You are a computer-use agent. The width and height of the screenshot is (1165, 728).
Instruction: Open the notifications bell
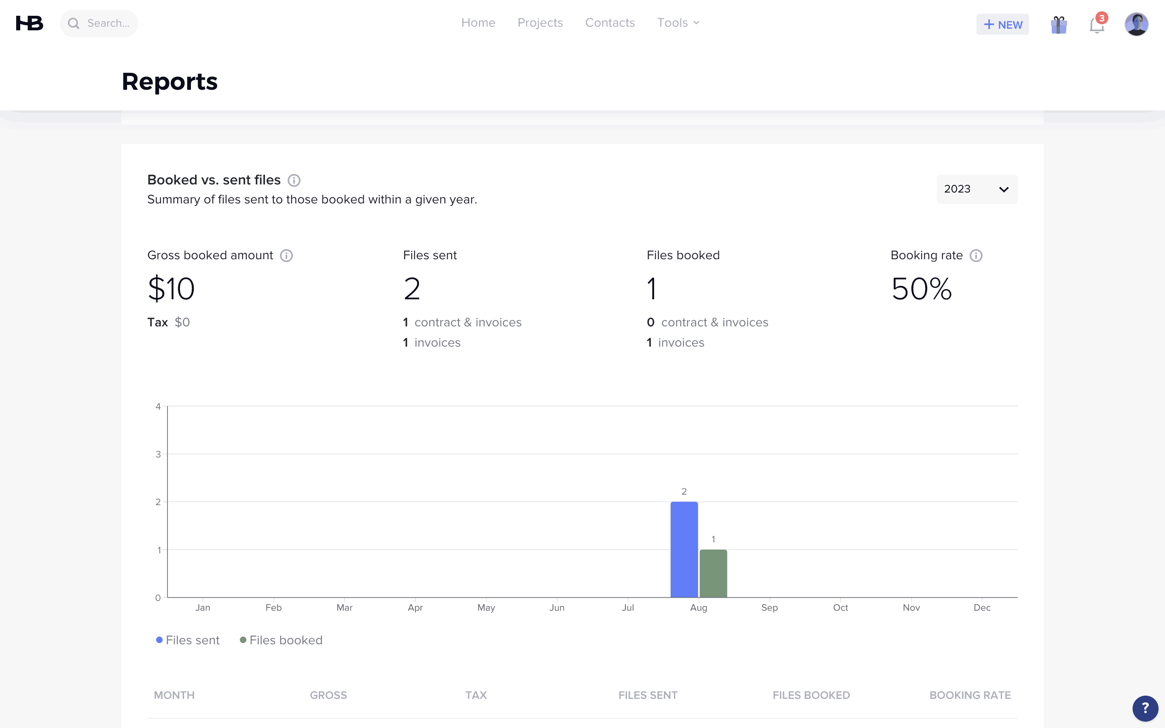coord(1097,25)
